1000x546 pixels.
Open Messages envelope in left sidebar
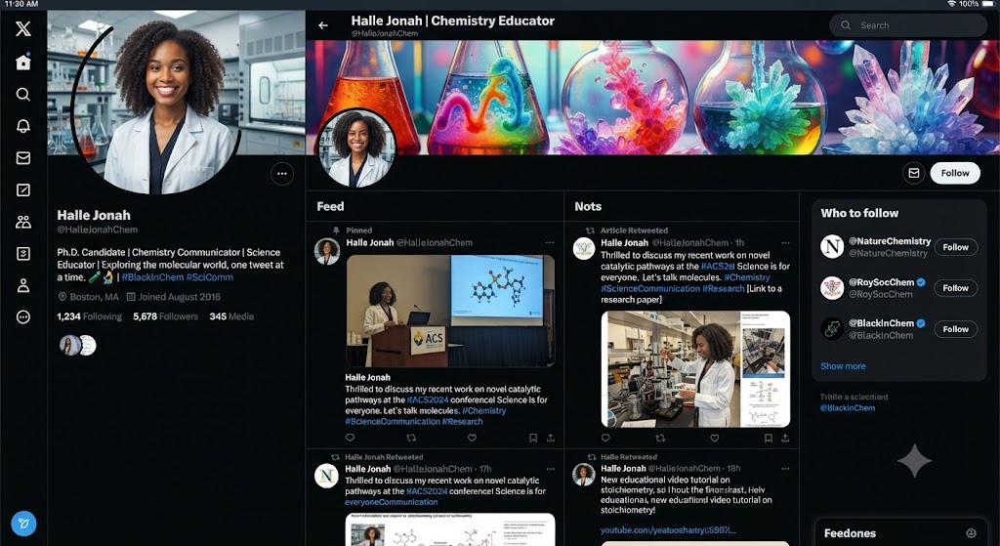point(23,157)
